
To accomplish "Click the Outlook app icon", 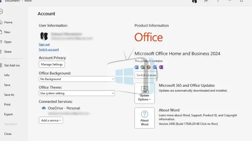I will point(155,67).
